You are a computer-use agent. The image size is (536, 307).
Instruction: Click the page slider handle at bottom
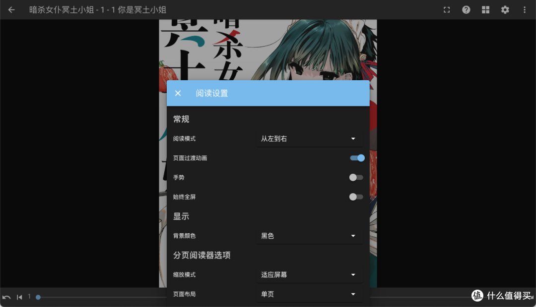(38, 297)
